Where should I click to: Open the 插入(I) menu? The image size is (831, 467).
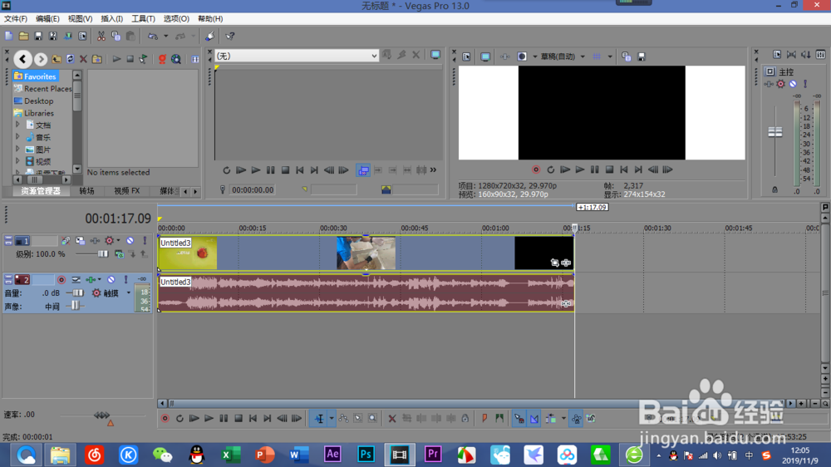tap(112, 18)
